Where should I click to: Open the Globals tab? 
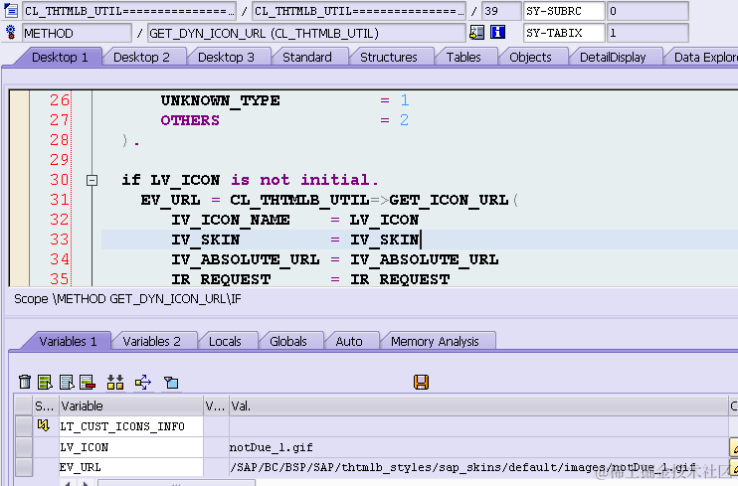click(x=288, y=341)
